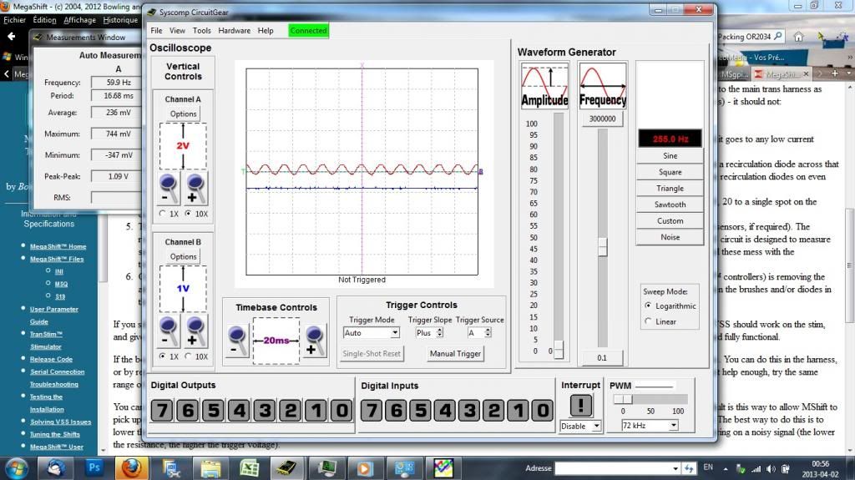The width and height of the screenshot is (855, 480).
Task: Select Noise waveform
Action: tap(670, 237)
